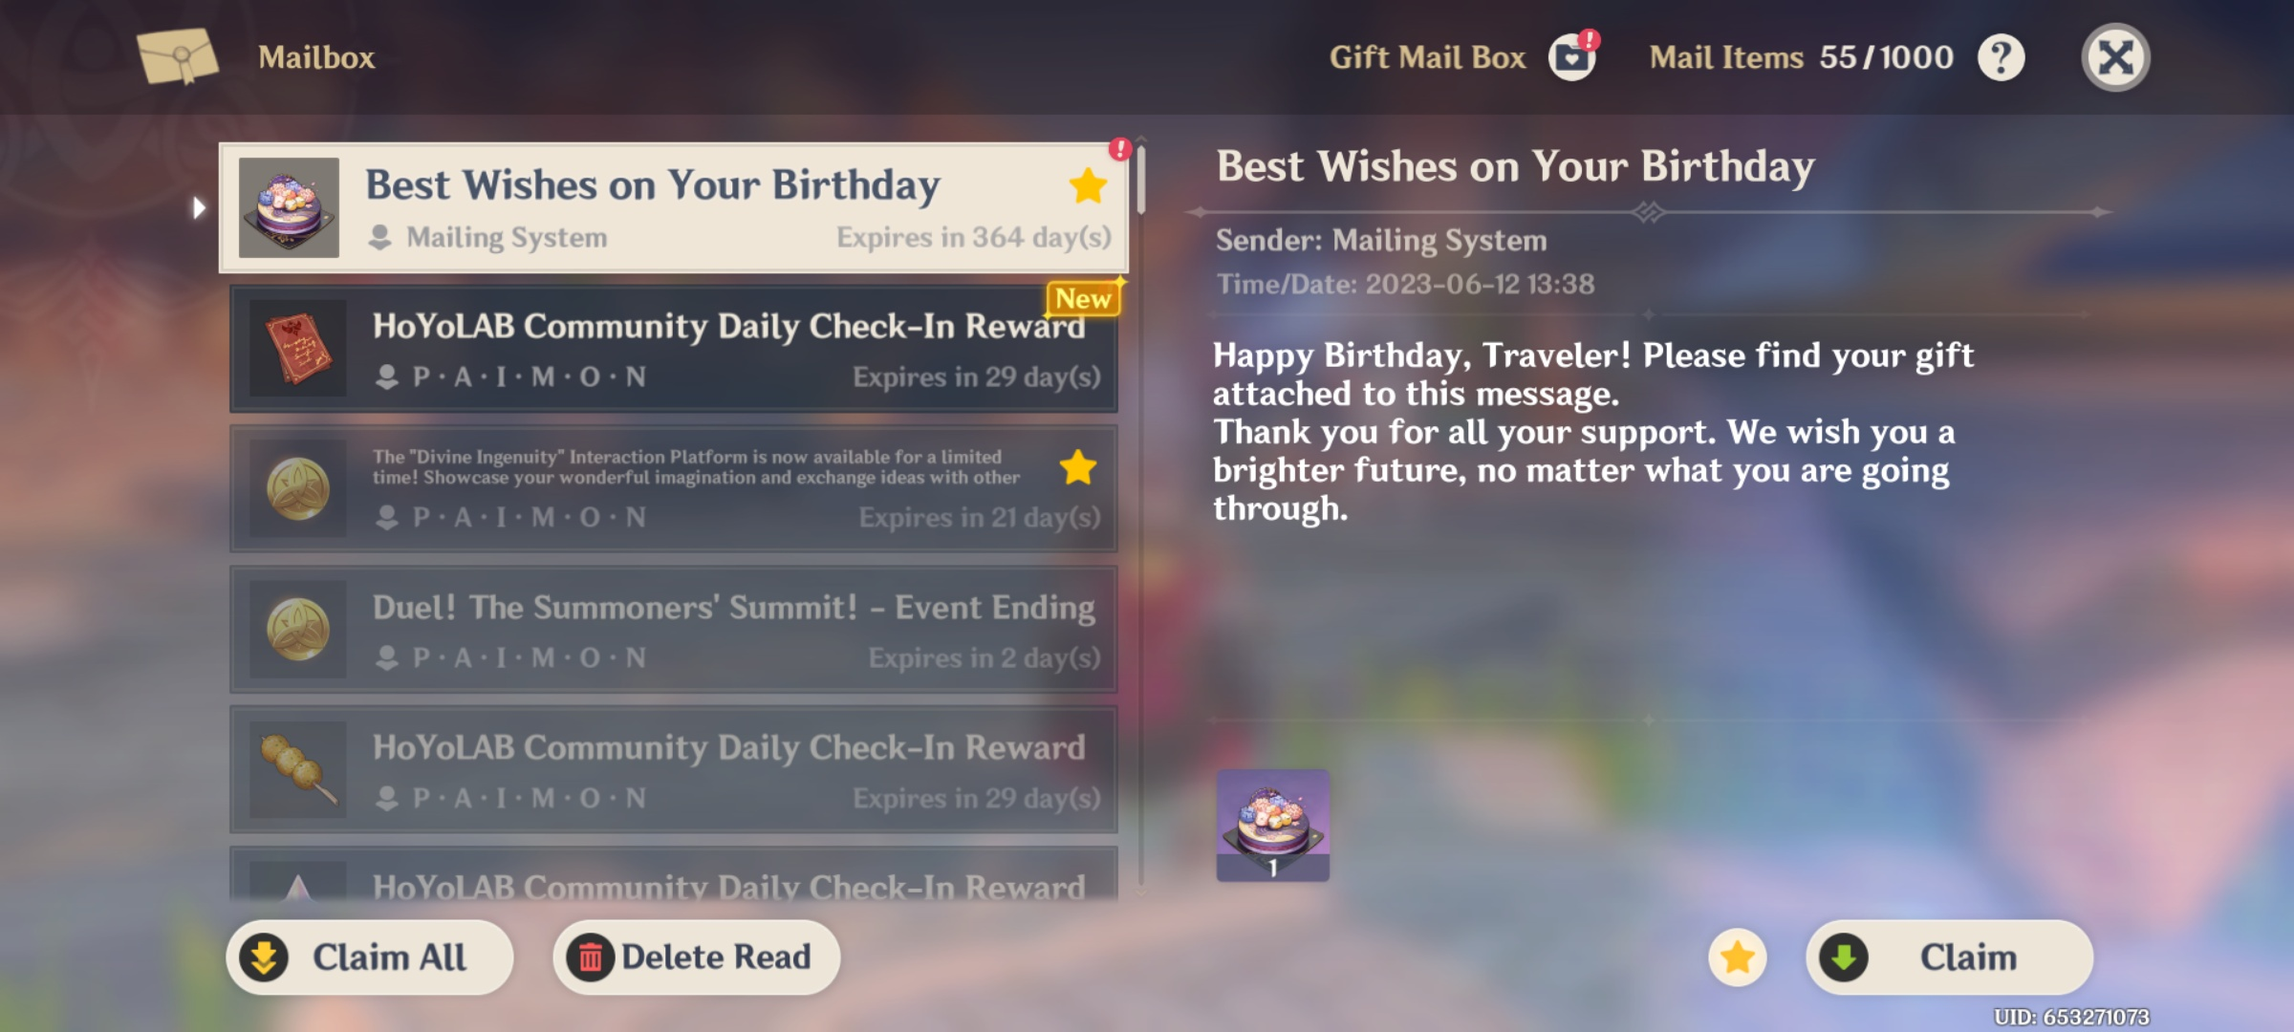
Task: Click the Claim All button
Action: point(369,957)
